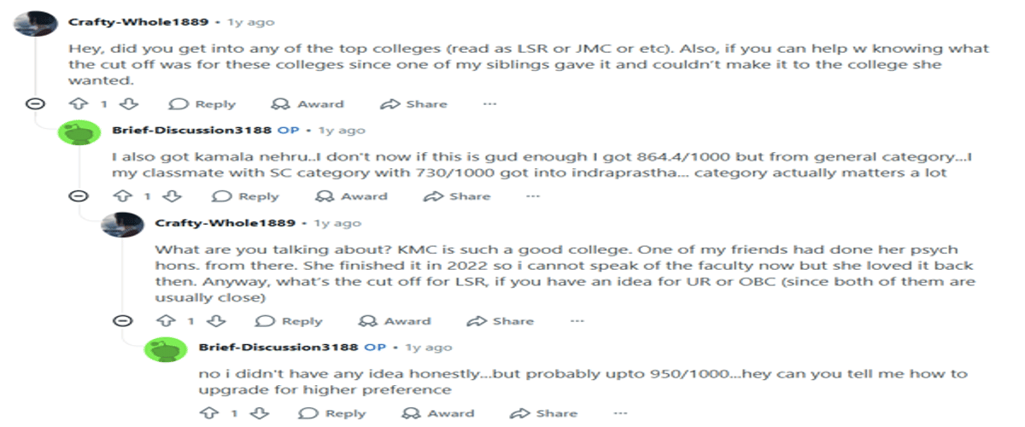Screen dimensions: 1025x427
Task: Upvote Crafty-Whole1889's first comment about top colleges
Action: coord(79,104)
